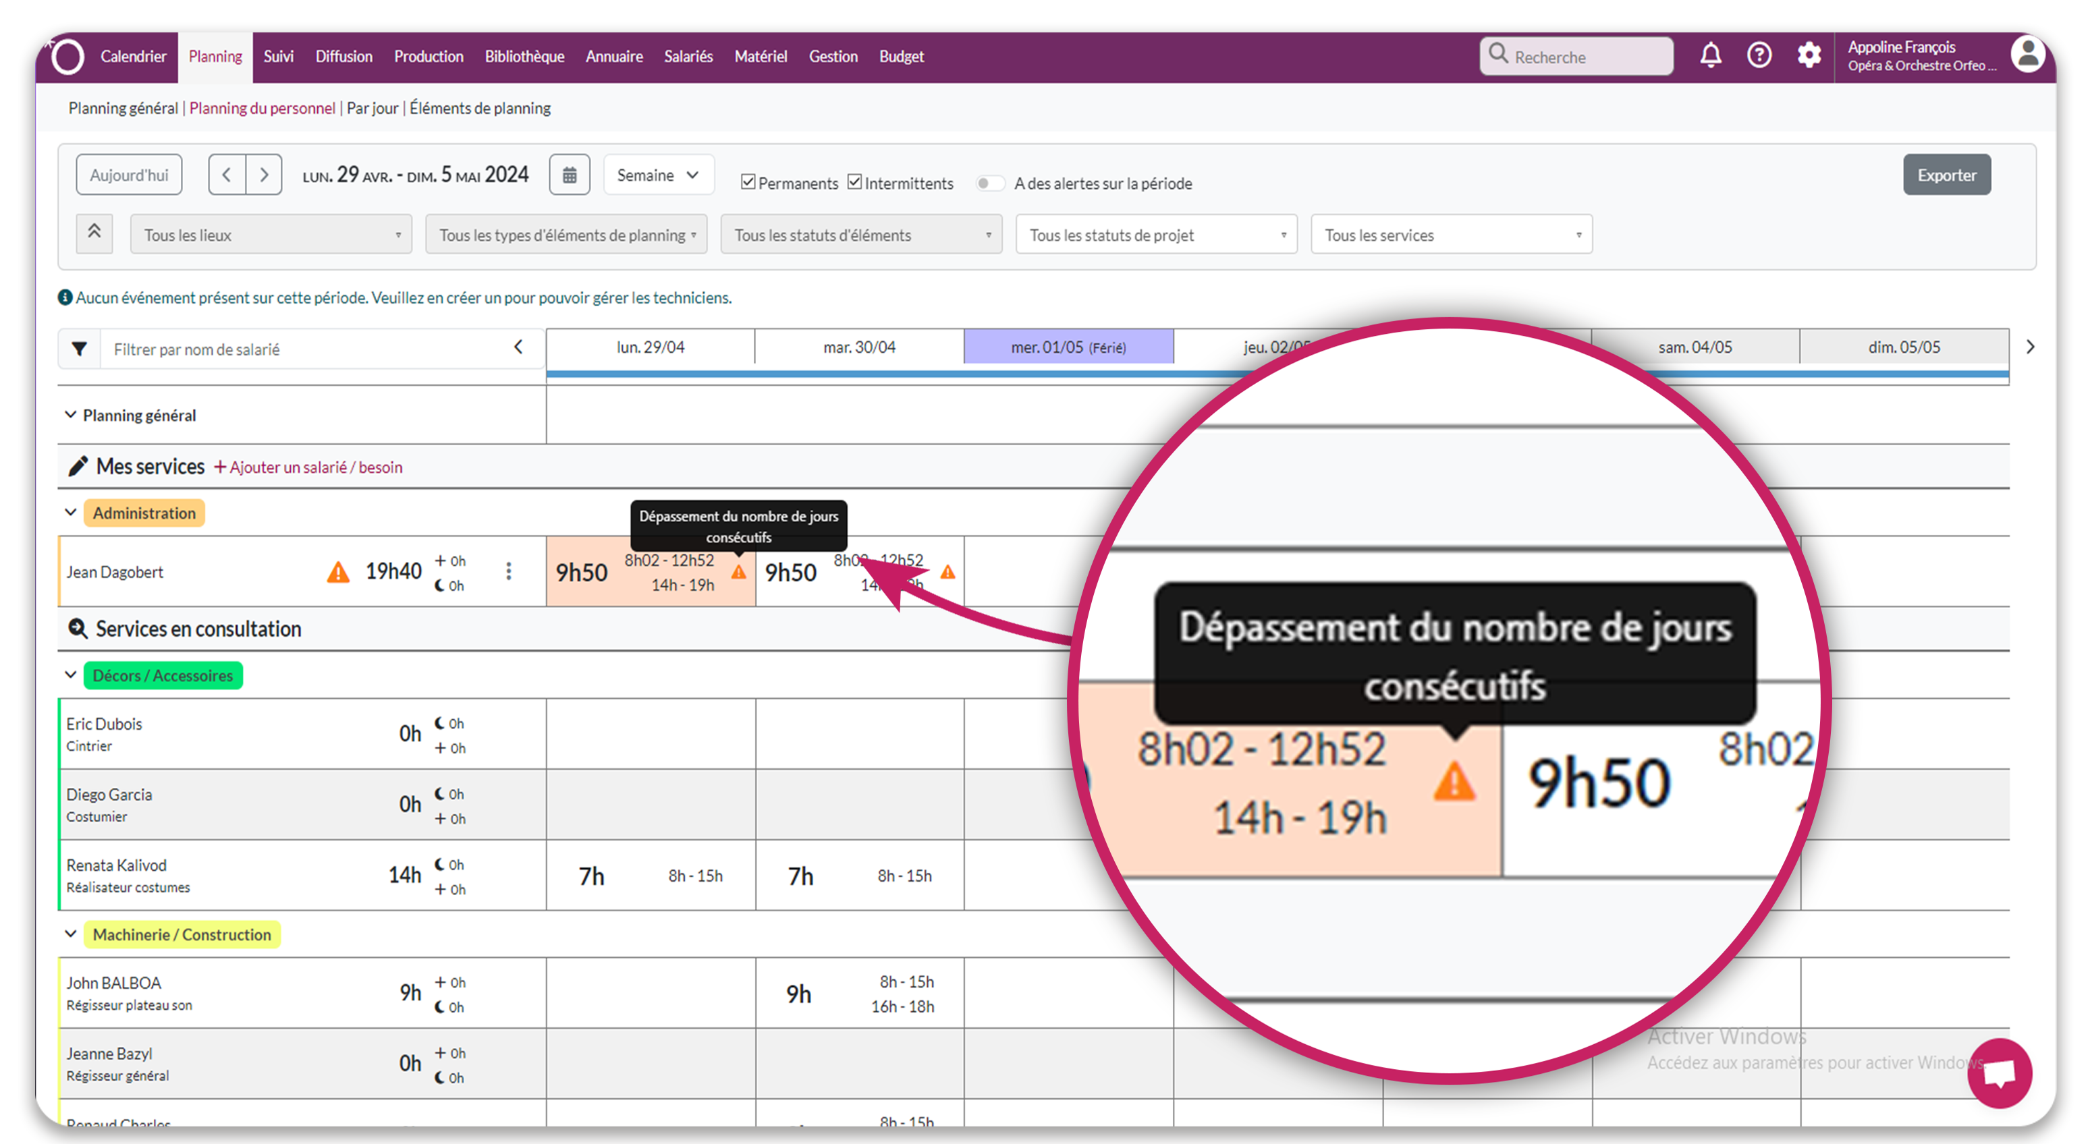Open the Diffusion menu
The height and width of the screenshot is (1144, 2092).
click(x=343, y=56)
